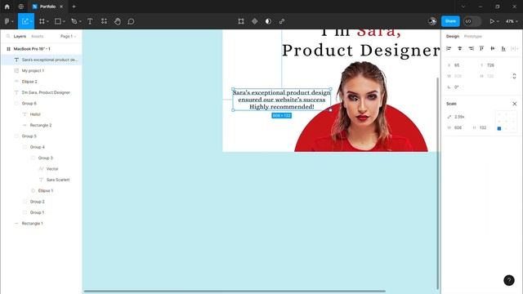
Task: Click the Align bottom icon
Action: click(x=503, y=49)
